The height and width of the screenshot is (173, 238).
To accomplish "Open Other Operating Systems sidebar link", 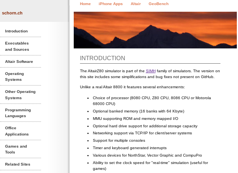I will click(x=20, y=95).
